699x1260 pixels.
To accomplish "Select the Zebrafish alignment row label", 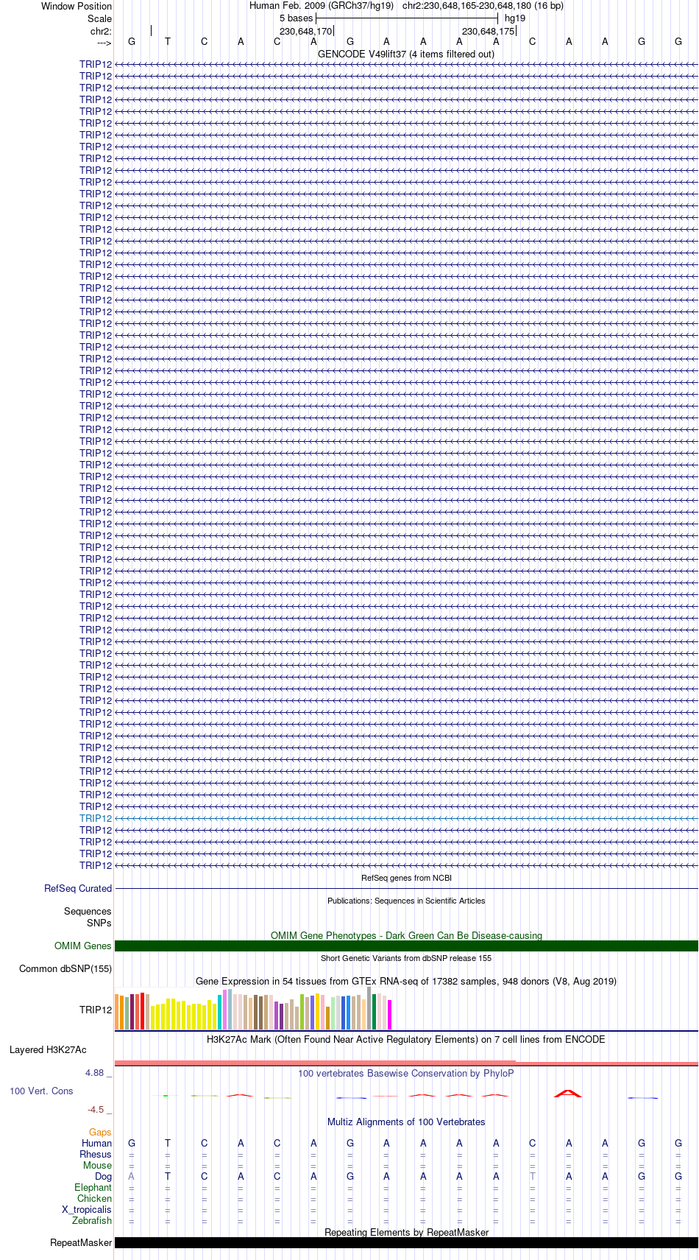I will click(x=92, y=1220).
